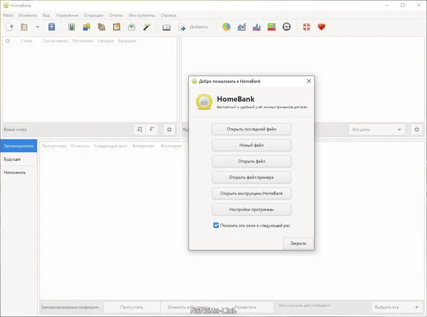Expand the recent files dropdown arrow
Image resolution: width=427 pixels, height=317 pixels.
37,27
